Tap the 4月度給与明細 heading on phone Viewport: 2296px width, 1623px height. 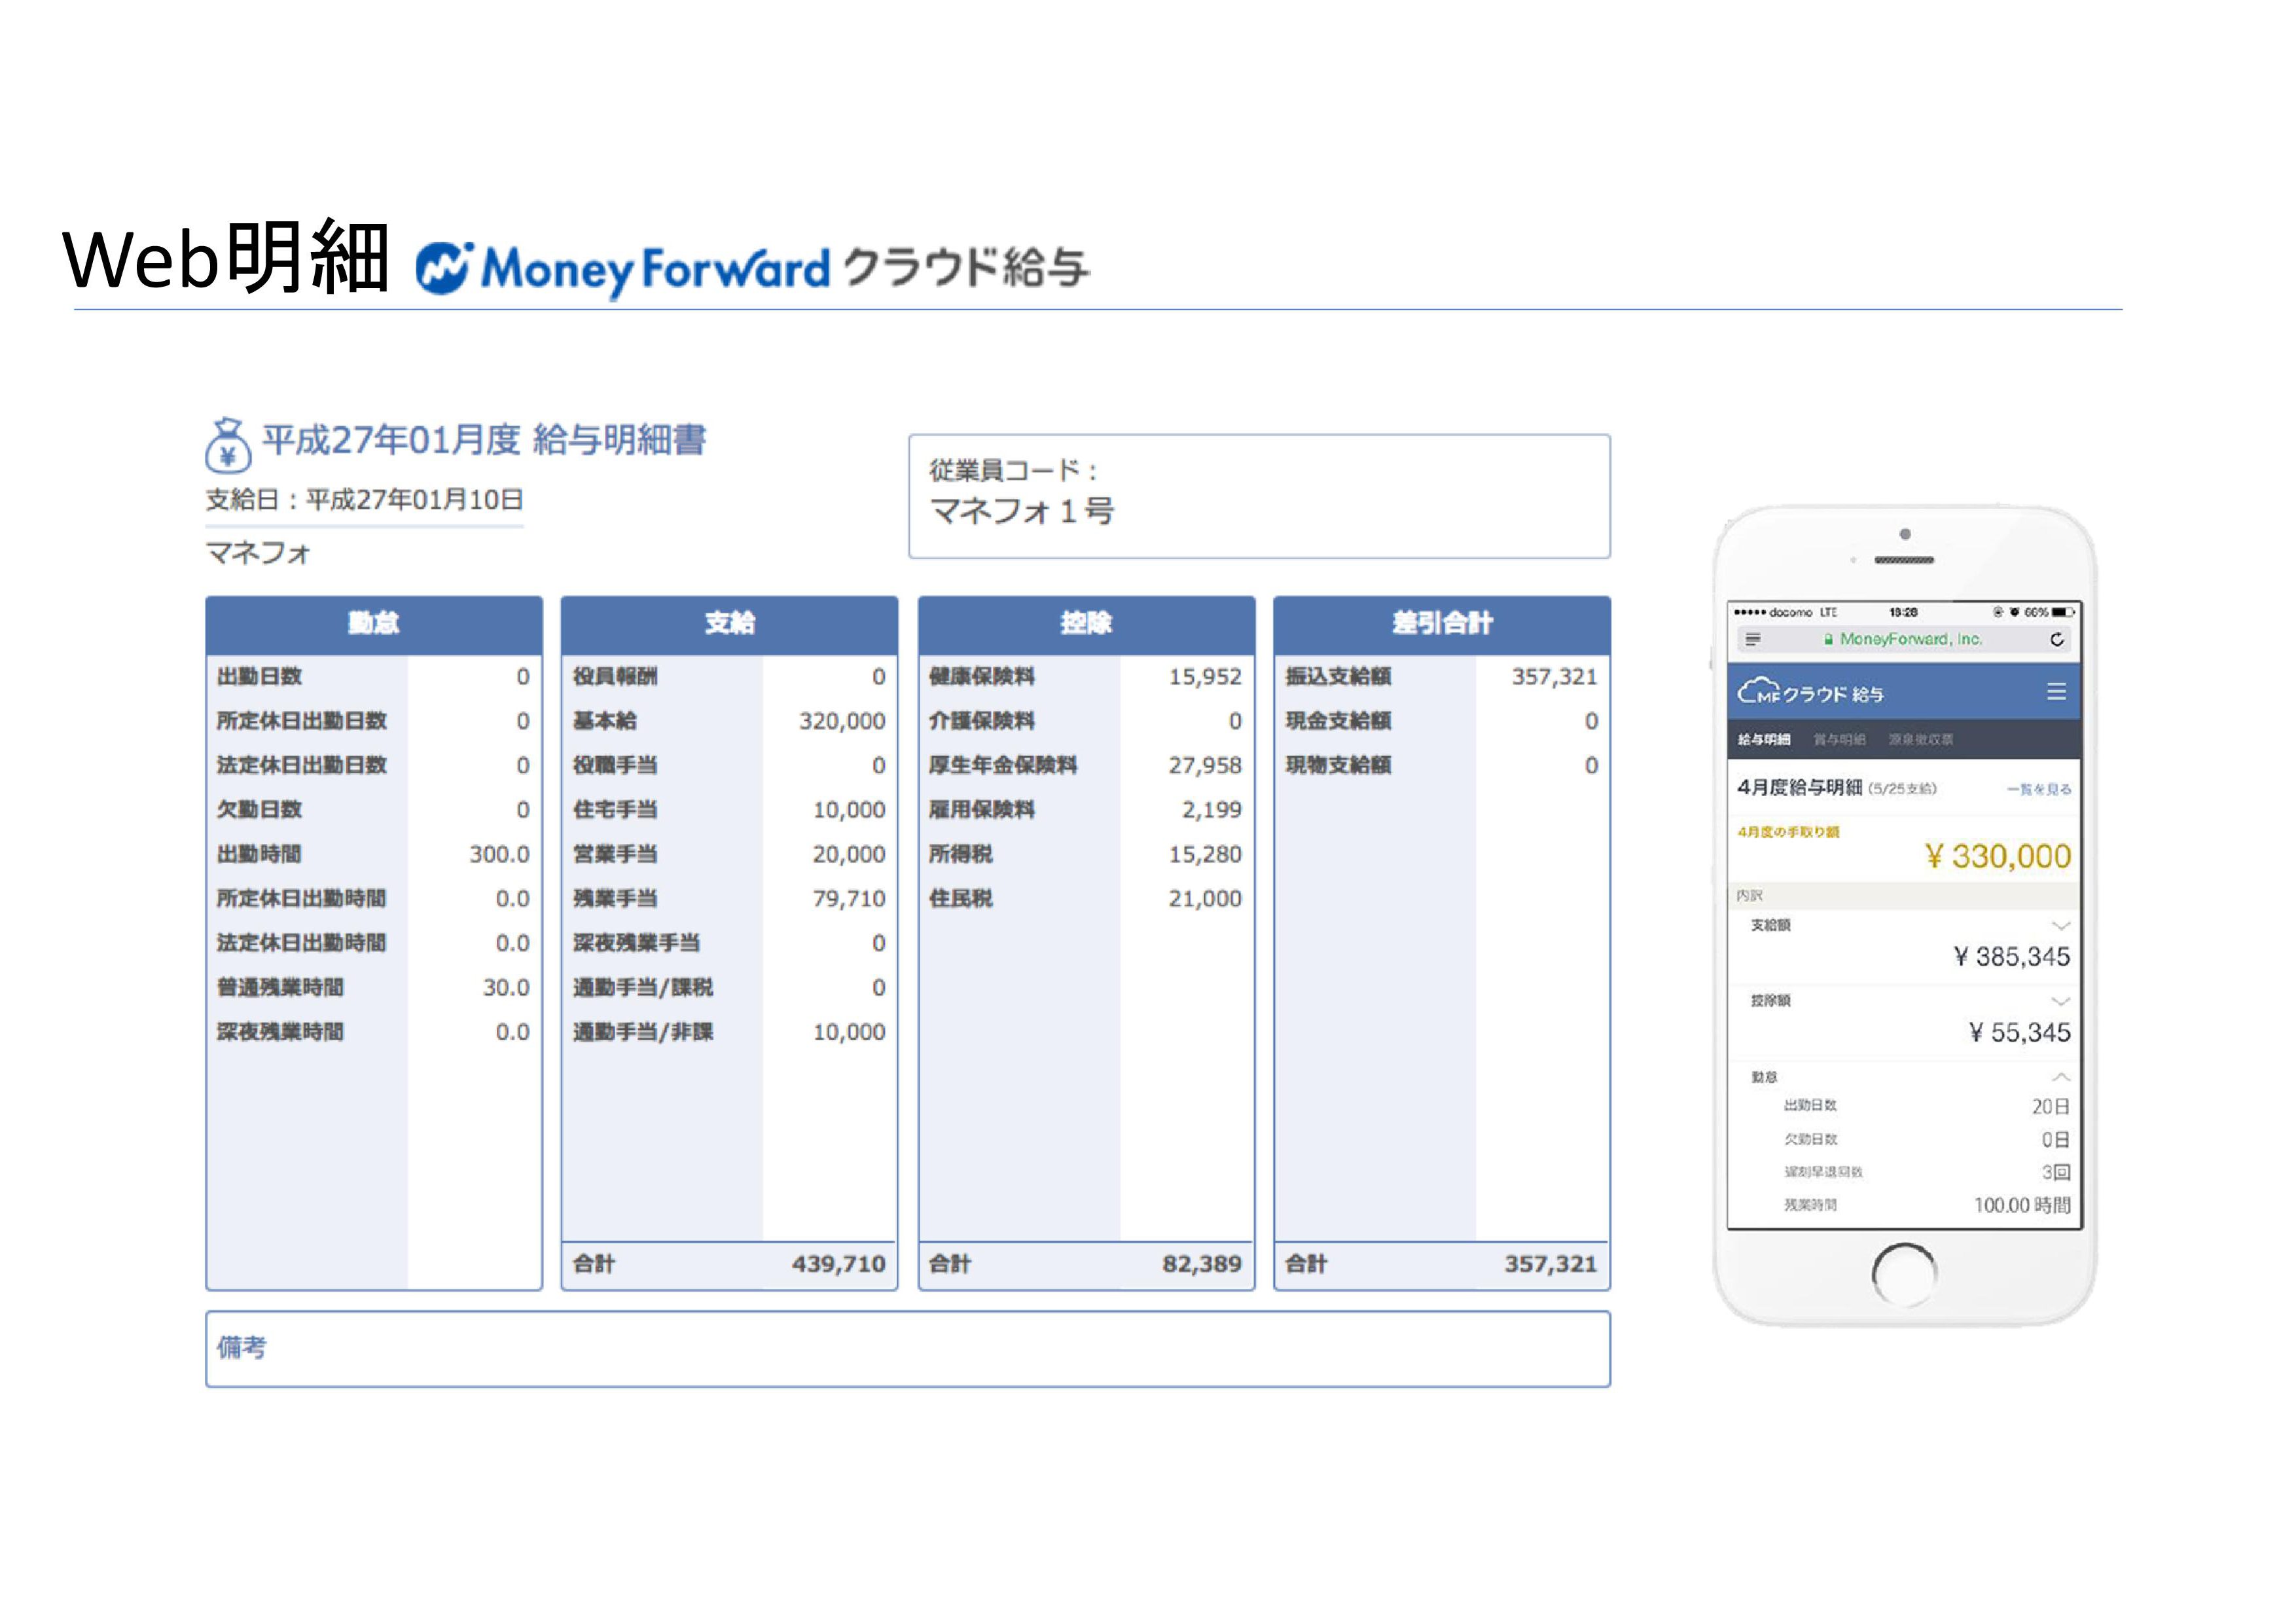click(1799, 788)
